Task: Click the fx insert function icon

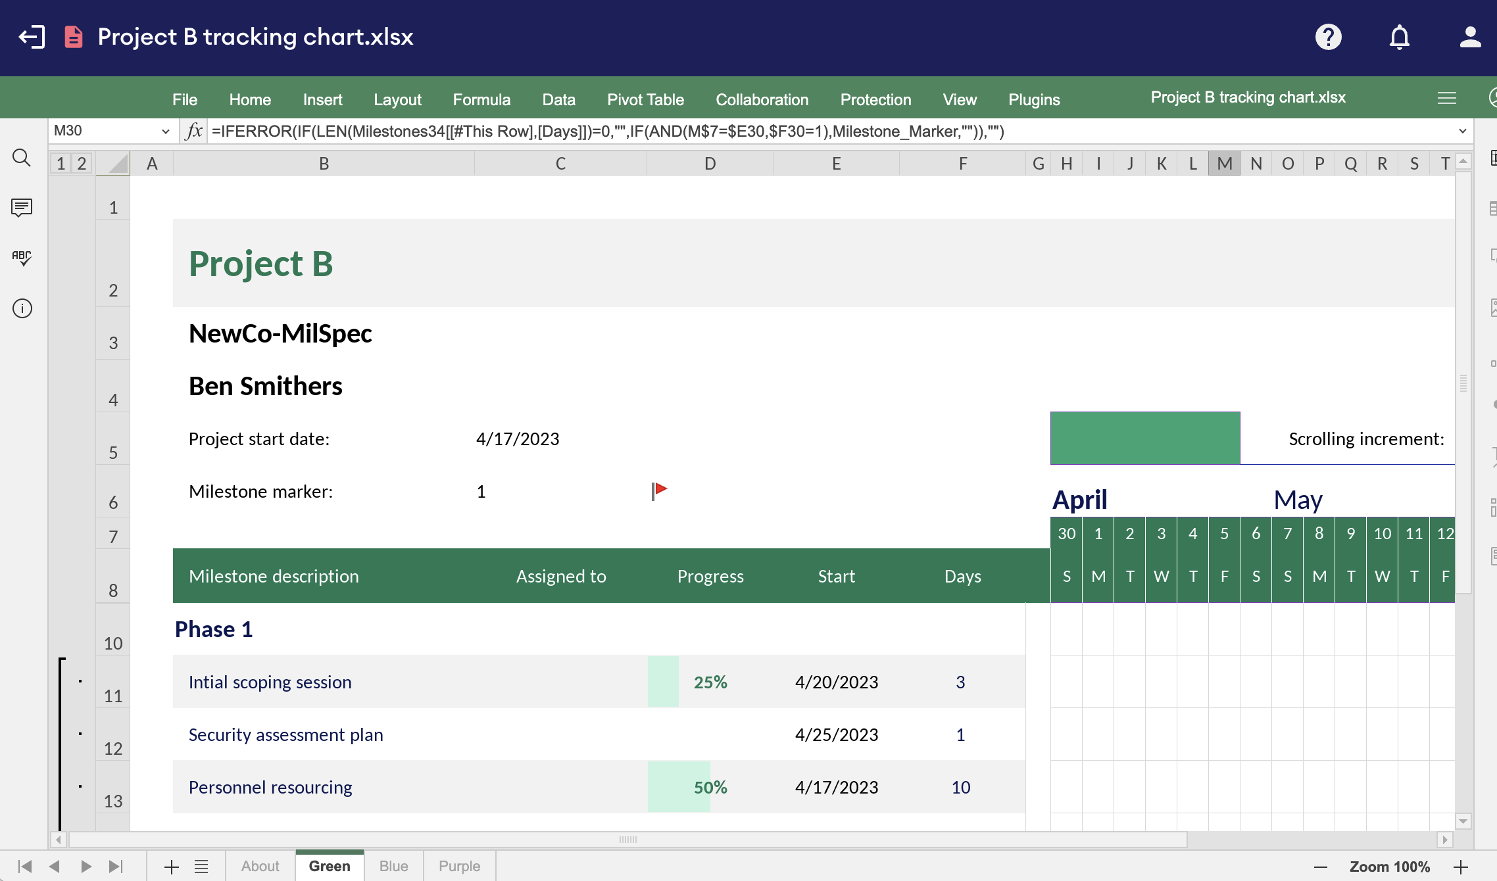Action: point(193,131)
